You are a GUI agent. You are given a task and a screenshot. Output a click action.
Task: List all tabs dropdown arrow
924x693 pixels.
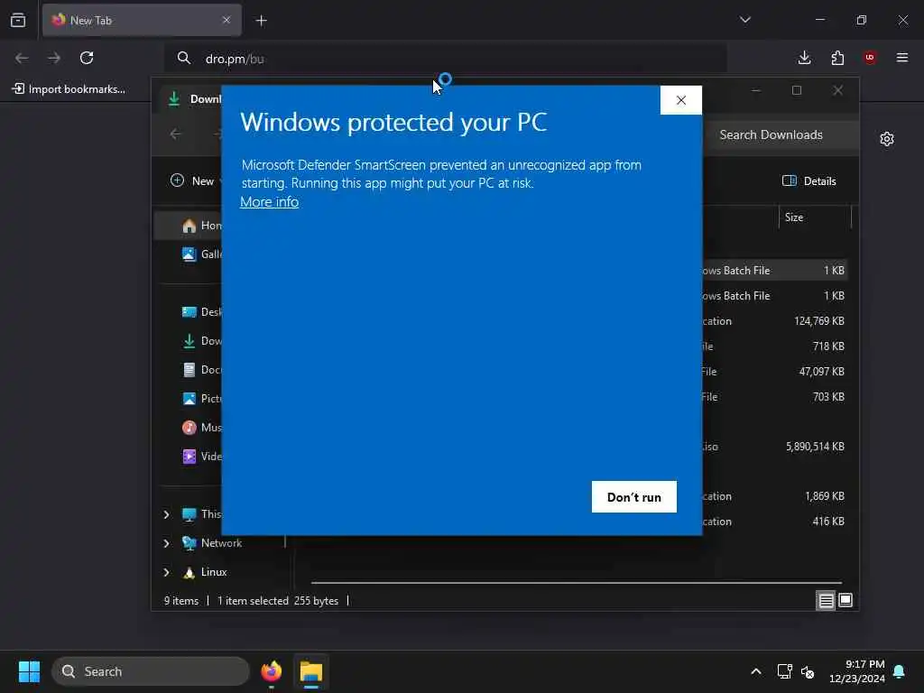744,20
